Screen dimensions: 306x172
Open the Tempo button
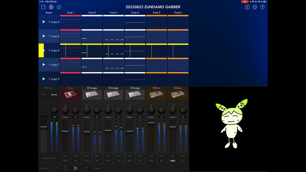(97, 168)
